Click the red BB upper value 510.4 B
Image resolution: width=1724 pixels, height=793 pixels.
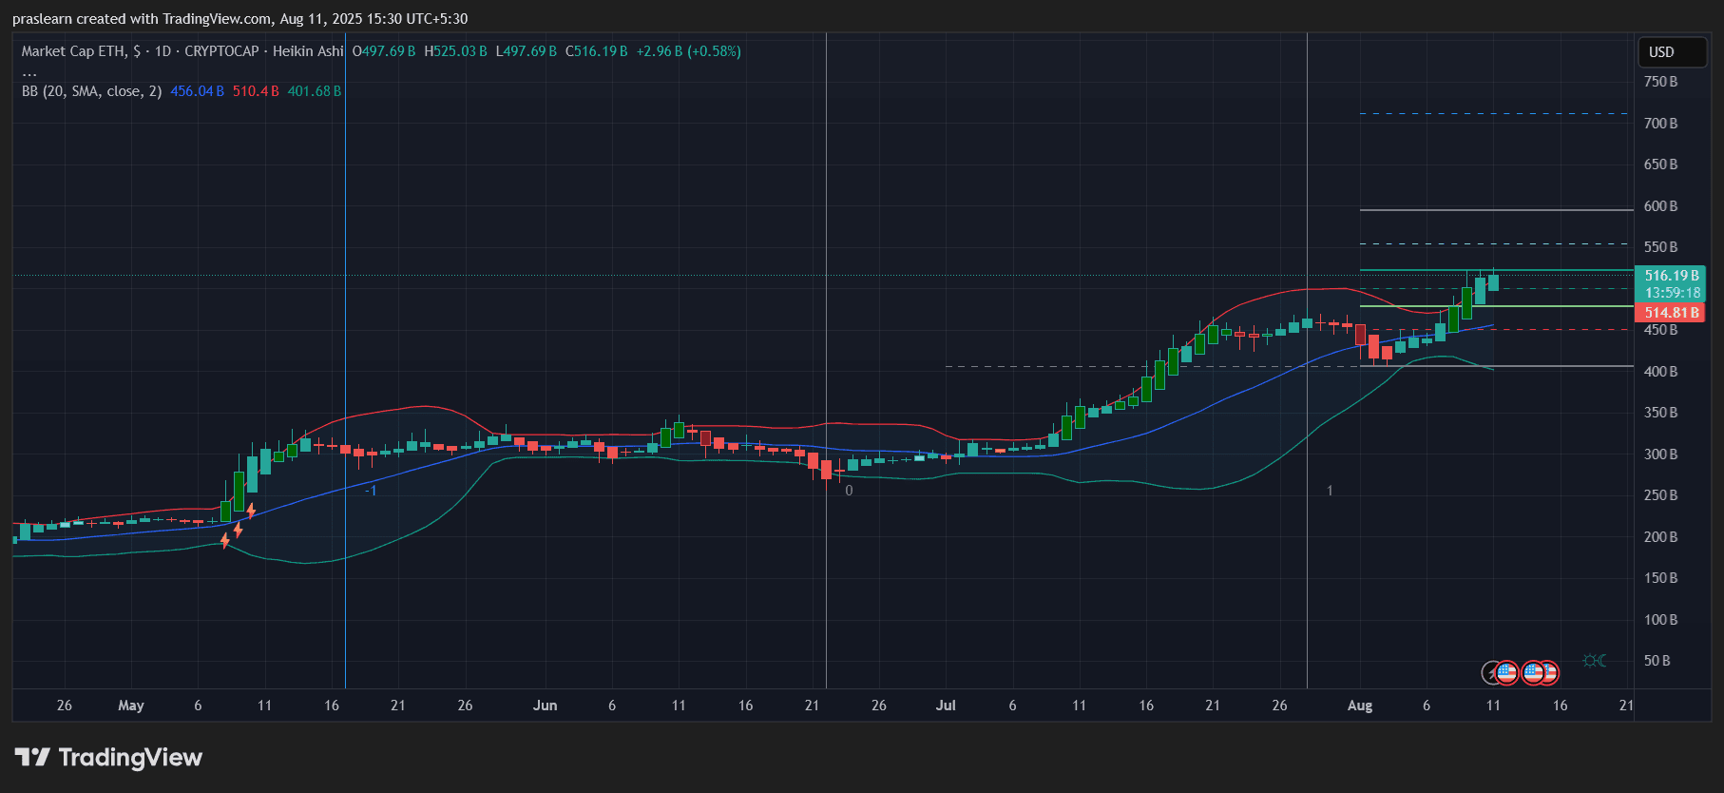[x=256, y=91]
